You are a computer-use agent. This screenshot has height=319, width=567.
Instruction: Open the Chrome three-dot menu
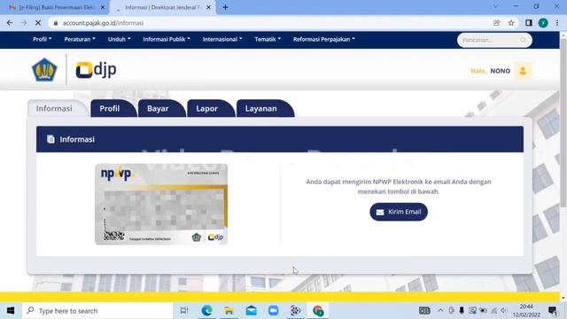557,23
